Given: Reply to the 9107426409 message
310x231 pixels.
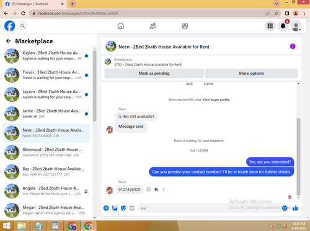Looking at the screenshot, I should [156, 190].
